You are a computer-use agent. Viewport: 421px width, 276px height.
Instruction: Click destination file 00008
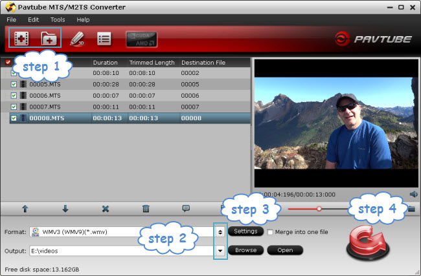coord(191,118)
